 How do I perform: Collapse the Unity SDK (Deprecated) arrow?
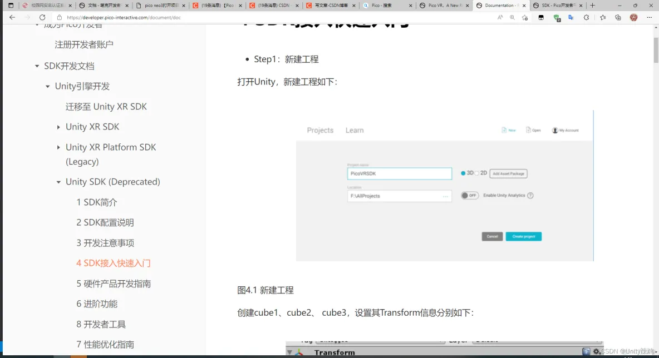coord(58,182)
